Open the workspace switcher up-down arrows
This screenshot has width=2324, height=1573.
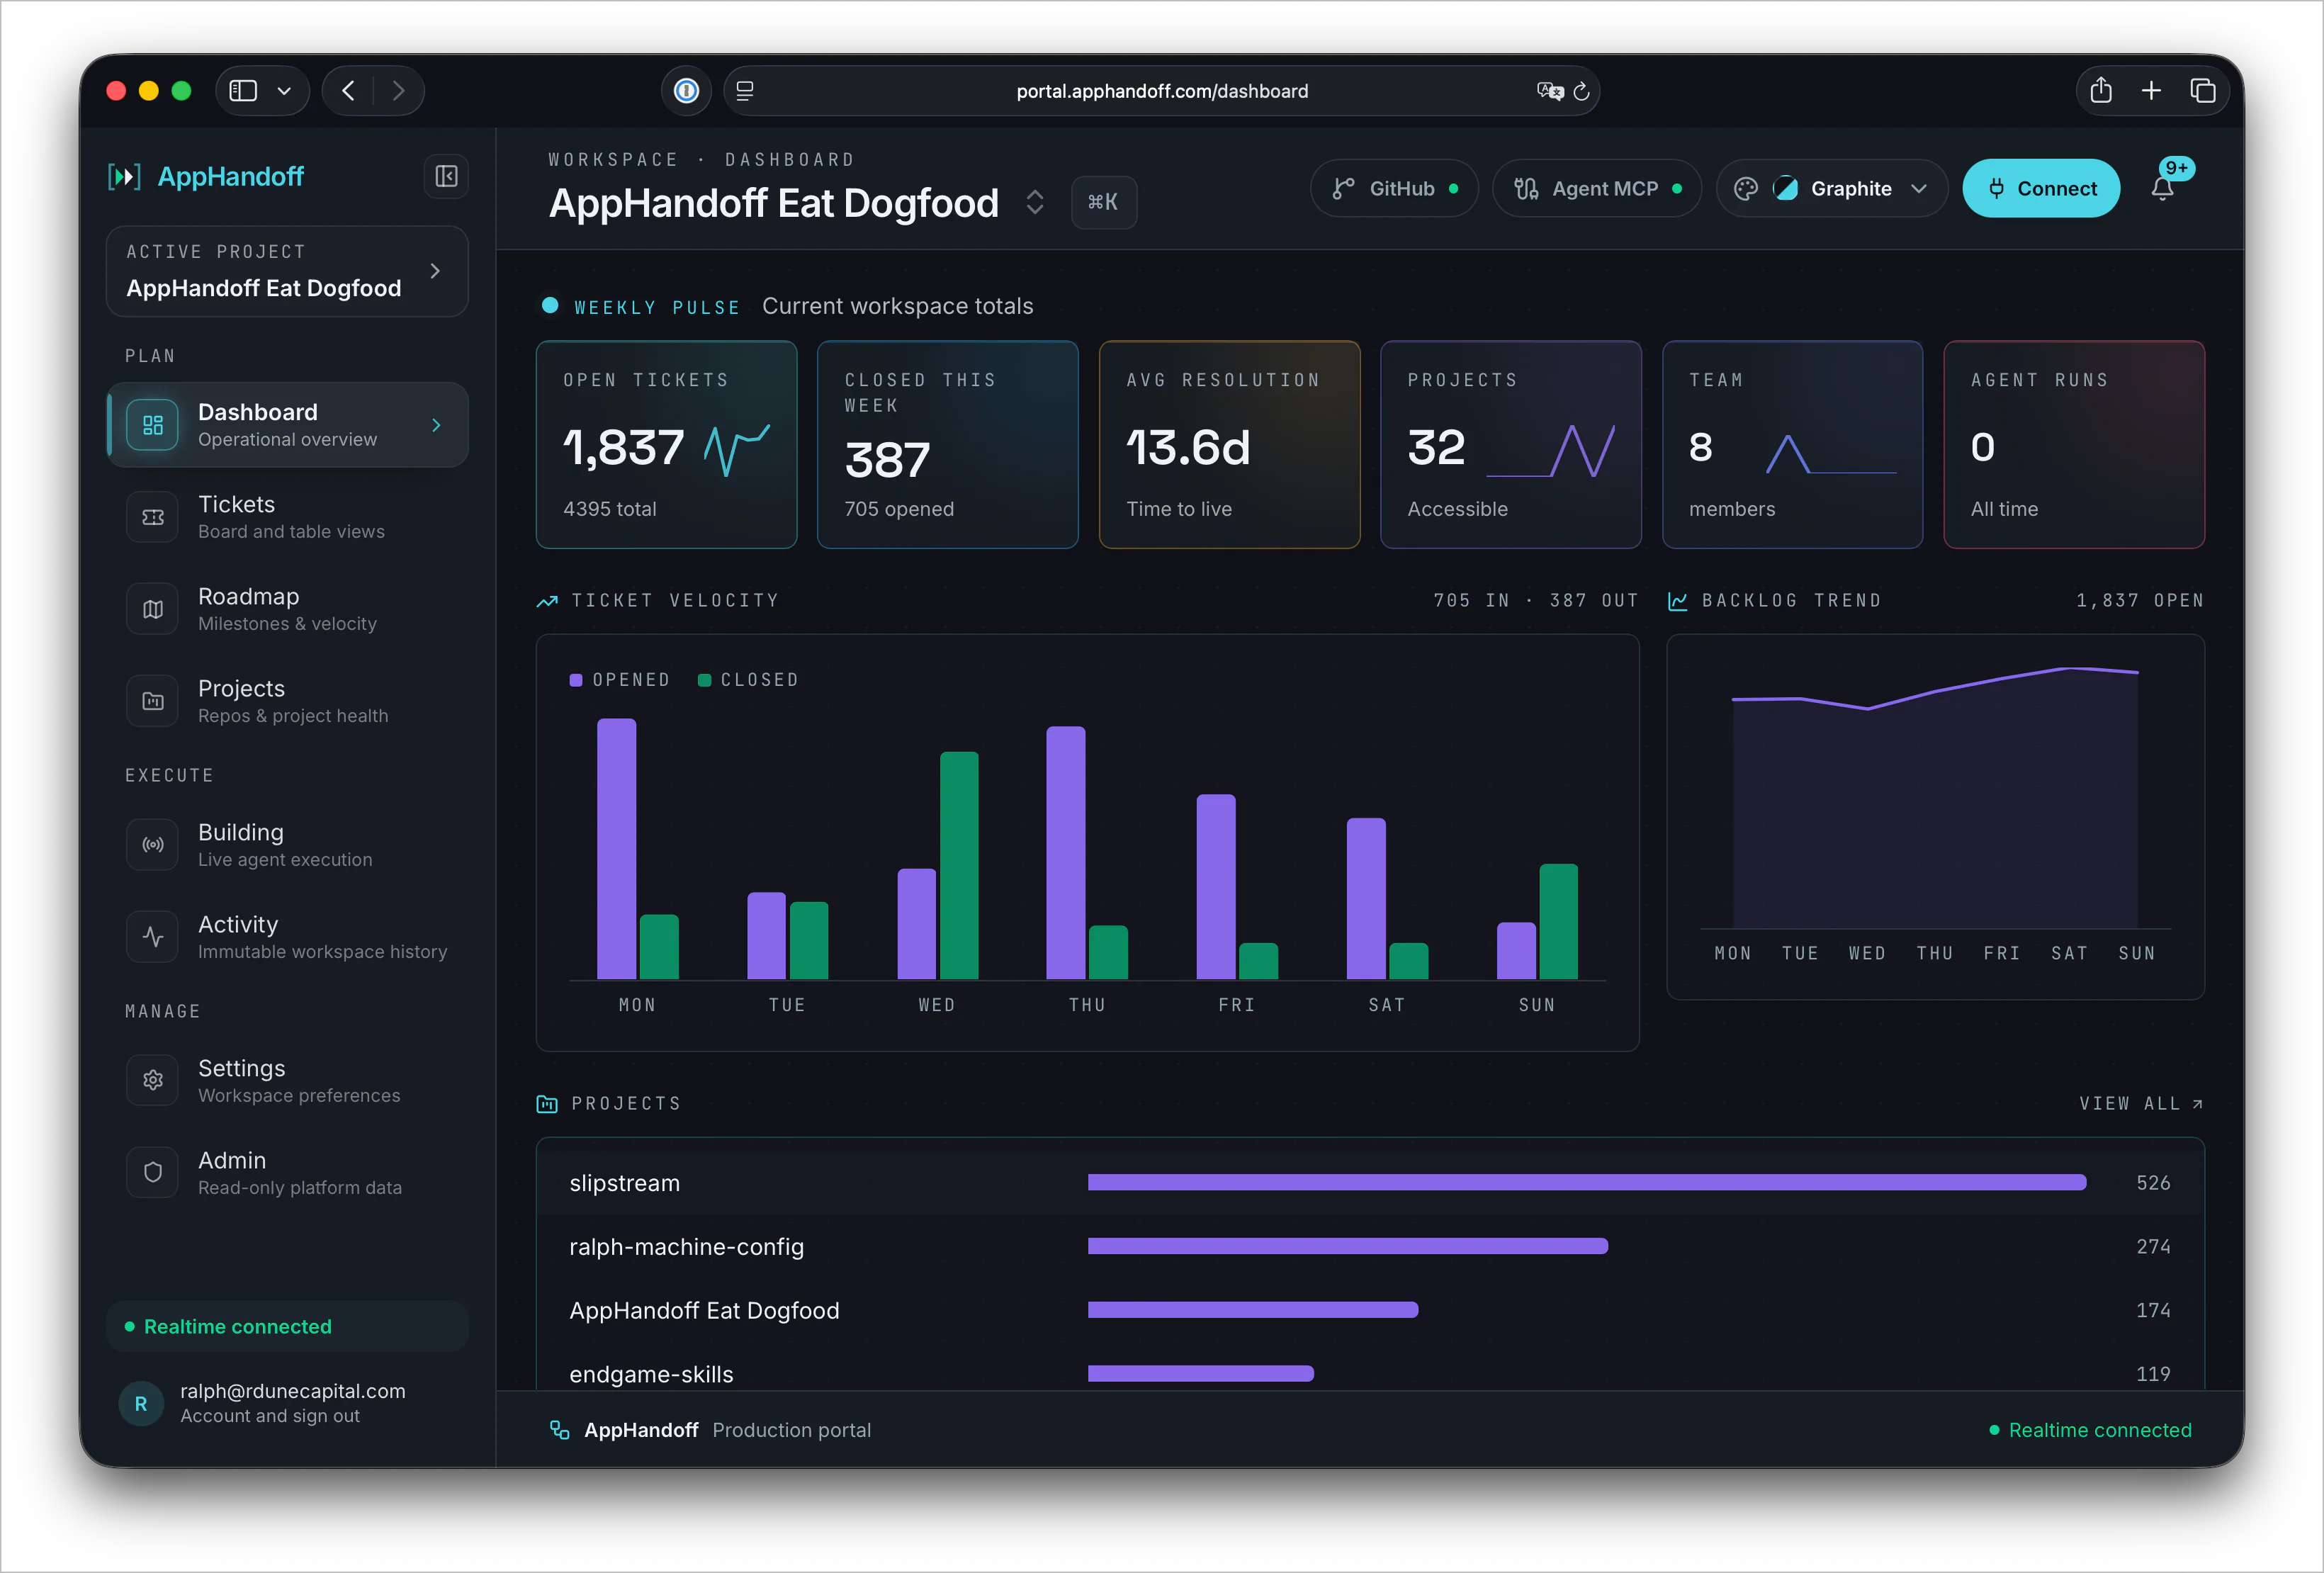[1035, 202]
